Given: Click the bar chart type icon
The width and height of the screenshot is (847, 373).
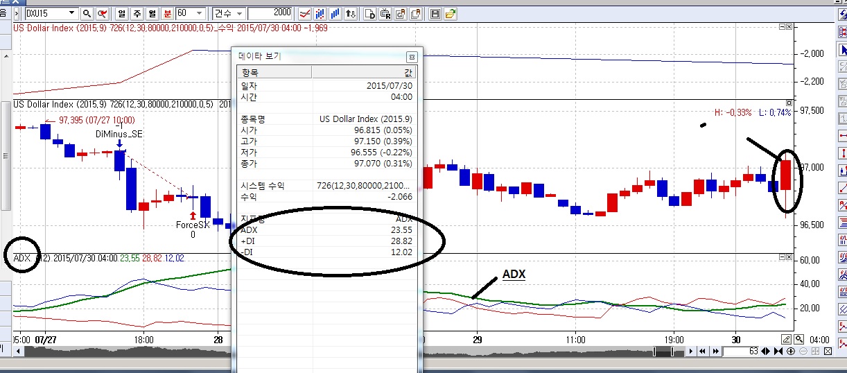Looking at the screenshot, I should (x=335, y=13).
